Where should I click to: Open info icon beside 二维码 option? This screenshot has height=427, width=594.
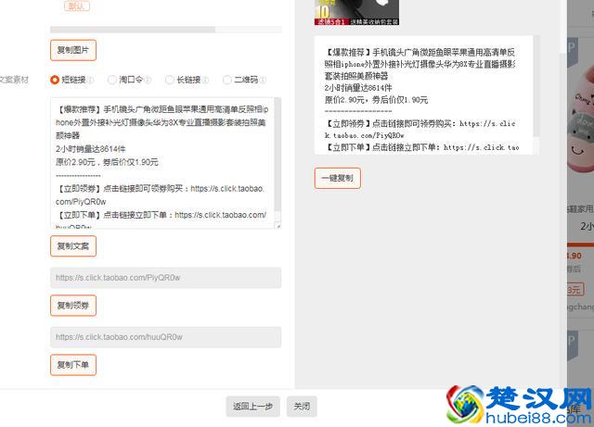pos(263,81)
